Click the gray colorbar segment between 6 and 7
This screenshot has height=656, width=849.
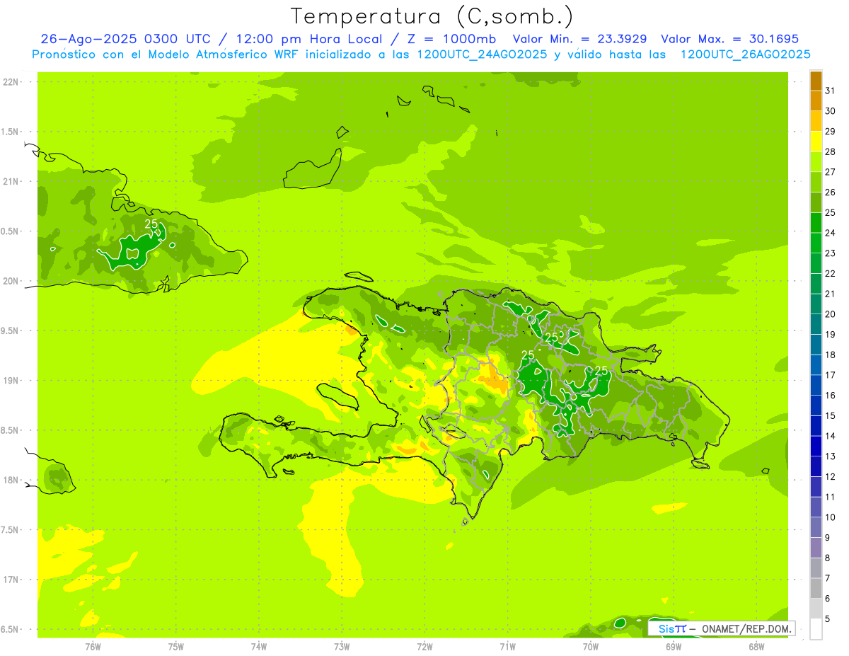pyautogui.click(x=816, y=588)
